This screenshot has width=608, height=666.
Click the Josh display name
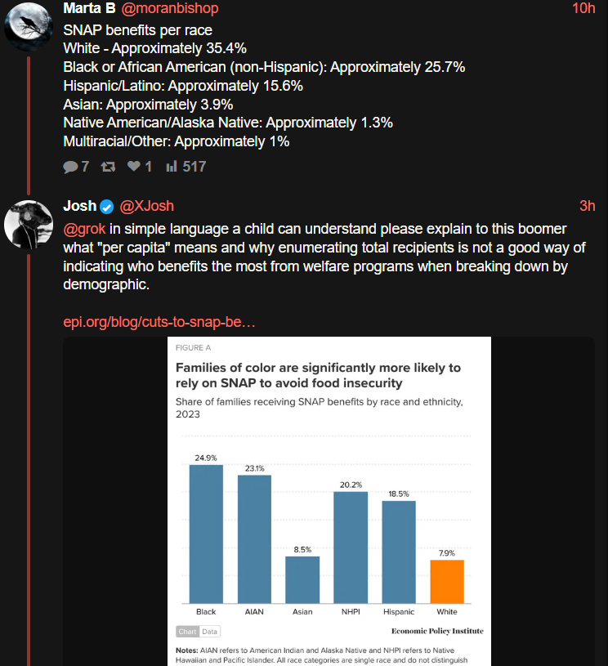pos(79,206)
